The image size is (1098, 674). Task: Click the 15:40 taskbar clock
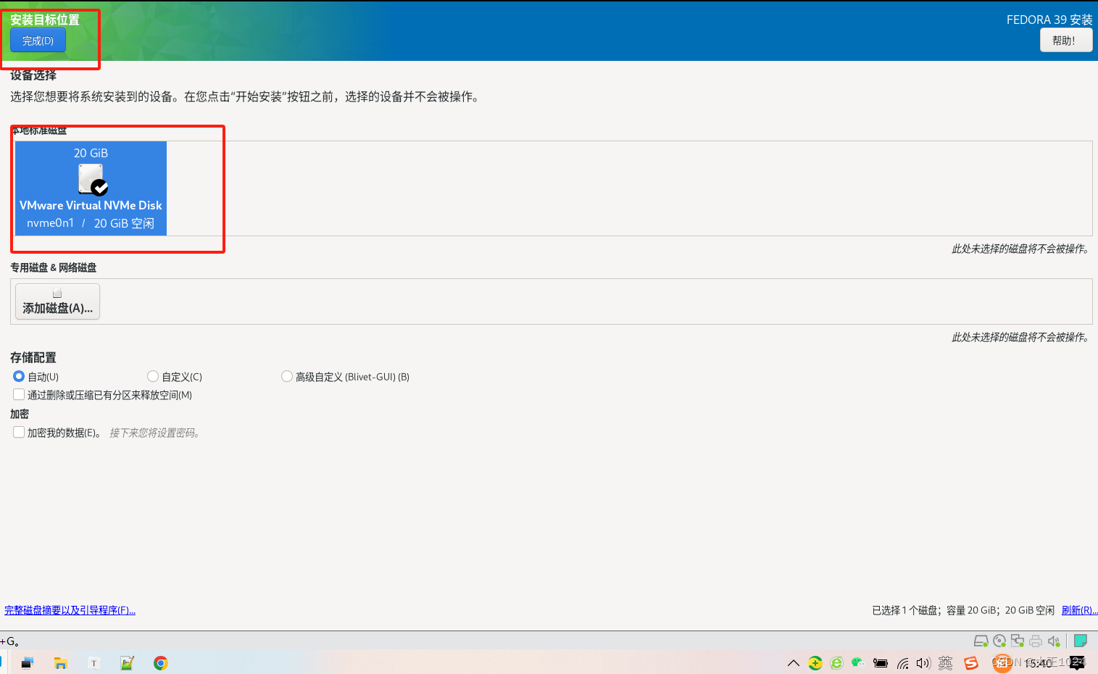[1038, 662]
